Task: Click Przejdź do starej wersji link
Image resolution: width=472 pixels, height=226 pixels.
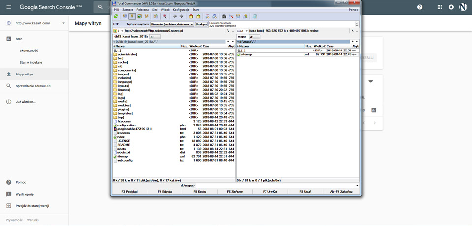Action: click(x=32, y=206)
